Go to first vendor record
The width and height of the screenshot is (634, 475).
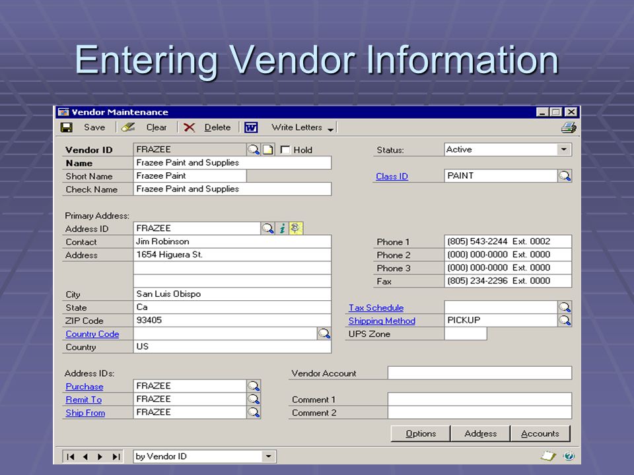(71, 457)
